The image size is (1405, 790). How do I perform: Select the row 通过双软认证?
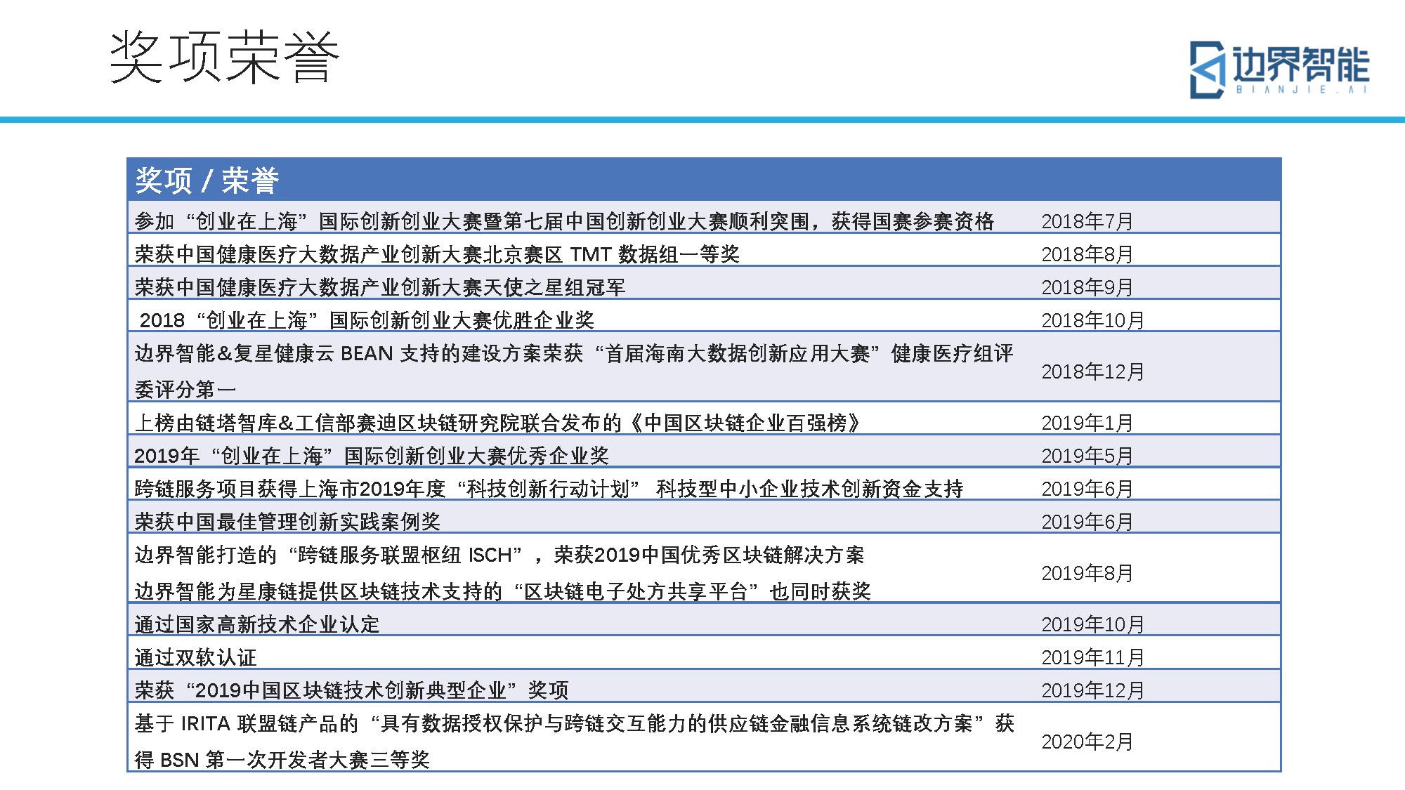704,653
